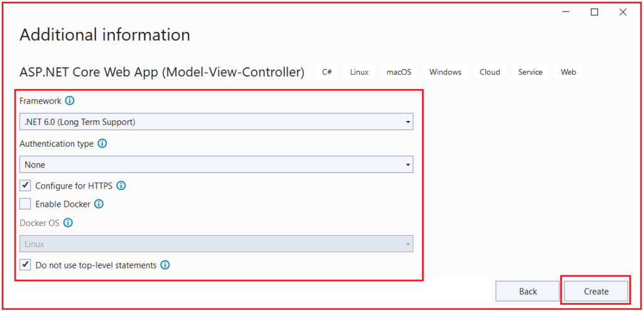Maximize the Additional information window

(x=594, y=12)
